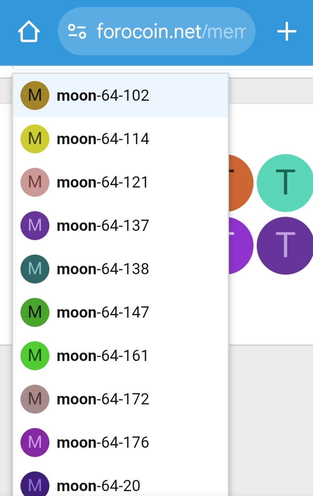
Task: Click the pink moon-64-121 avatar
Action: coord(35,182)
